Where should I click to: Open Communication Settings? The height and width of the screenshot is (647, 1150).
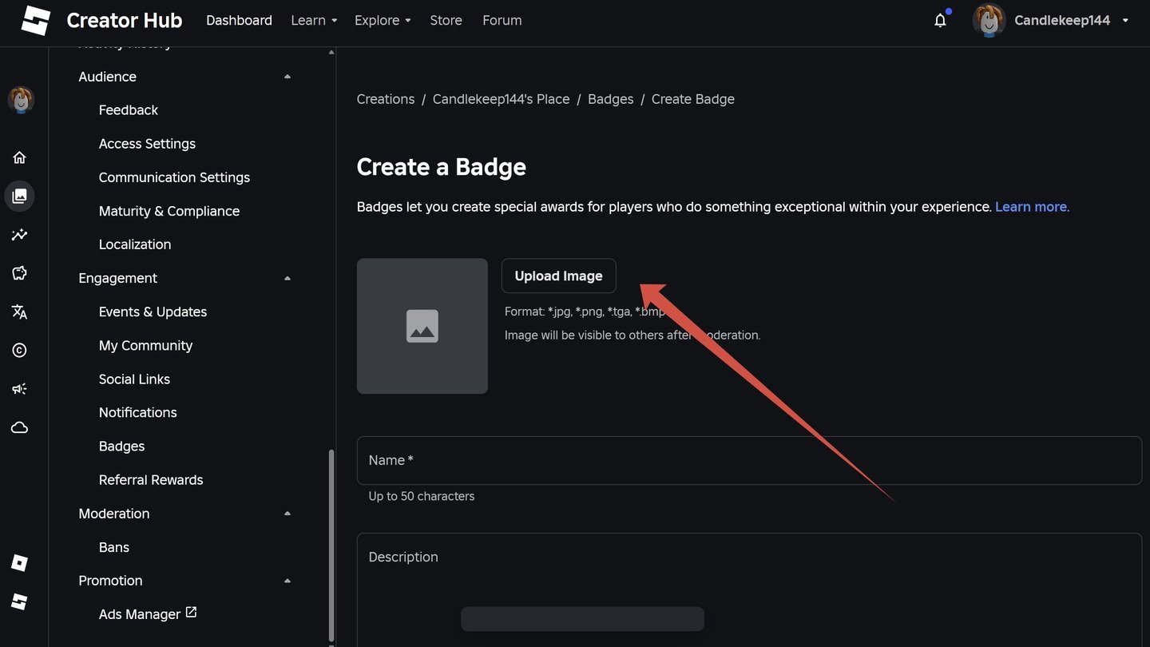[x=174, y=177]
